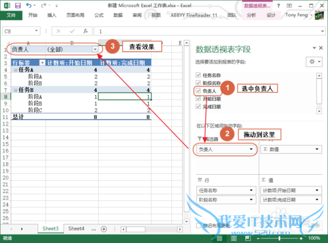This screenshot has height=243, width=328.
Task: Open the 分析 Analyze ribbon tab
Action: click(x=251, y=15)
